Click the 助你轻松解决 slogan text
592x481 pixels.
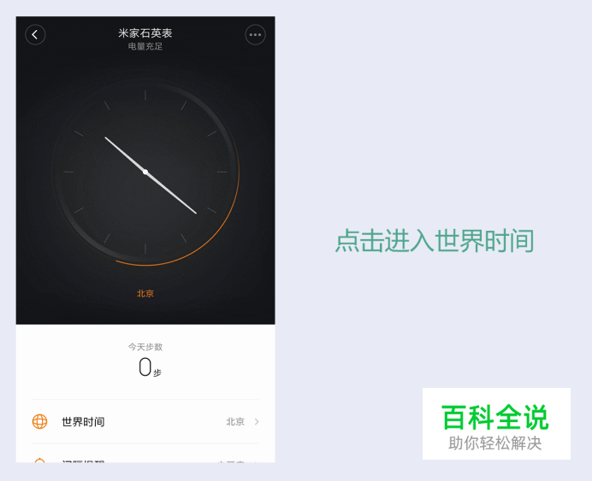pos(495,443)
